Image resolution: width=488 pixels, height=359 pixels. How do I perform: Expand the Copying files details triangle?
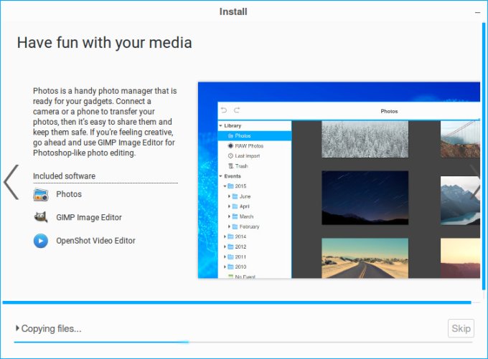point(17,329)
